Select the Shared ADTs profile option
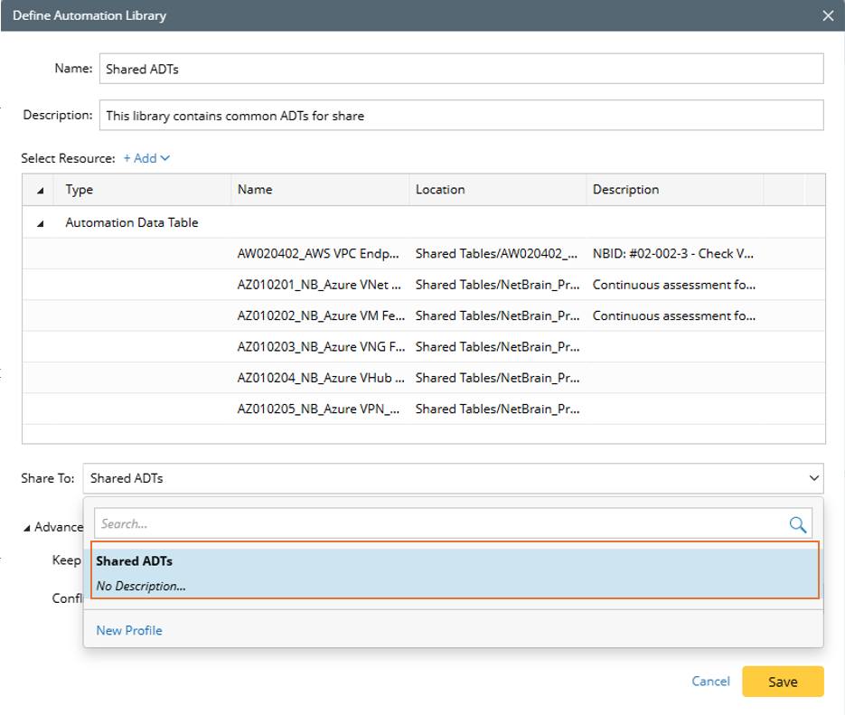This screenshot has height=715, width=845. pyautogui.click(x=455, y=573)
